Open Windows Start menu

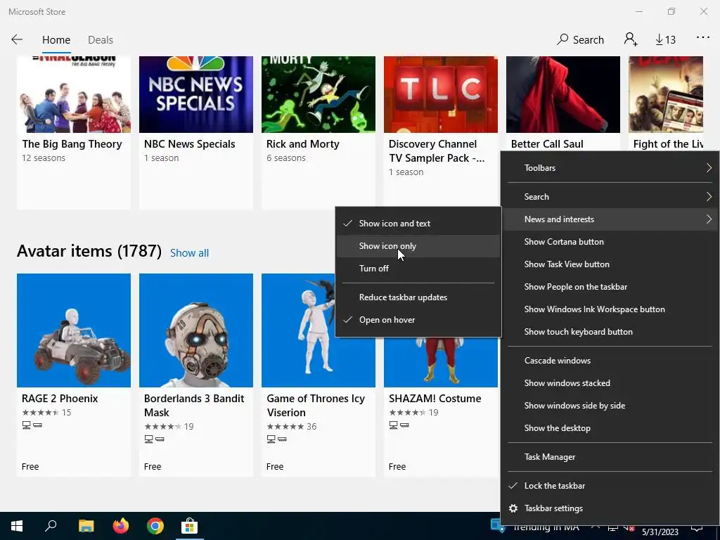[17, 526]
